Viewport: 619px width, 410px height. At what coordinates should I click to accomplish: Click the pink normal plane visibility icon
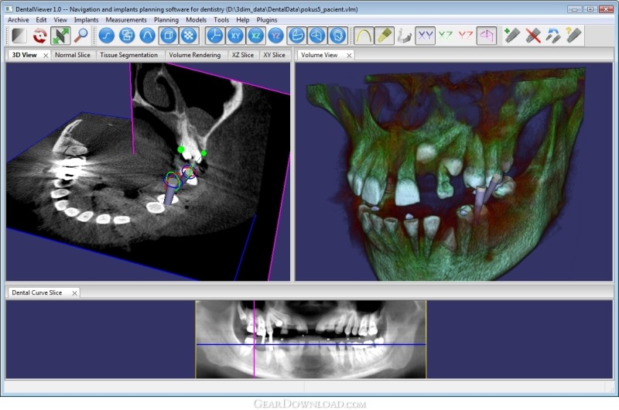tap(487, 36)
